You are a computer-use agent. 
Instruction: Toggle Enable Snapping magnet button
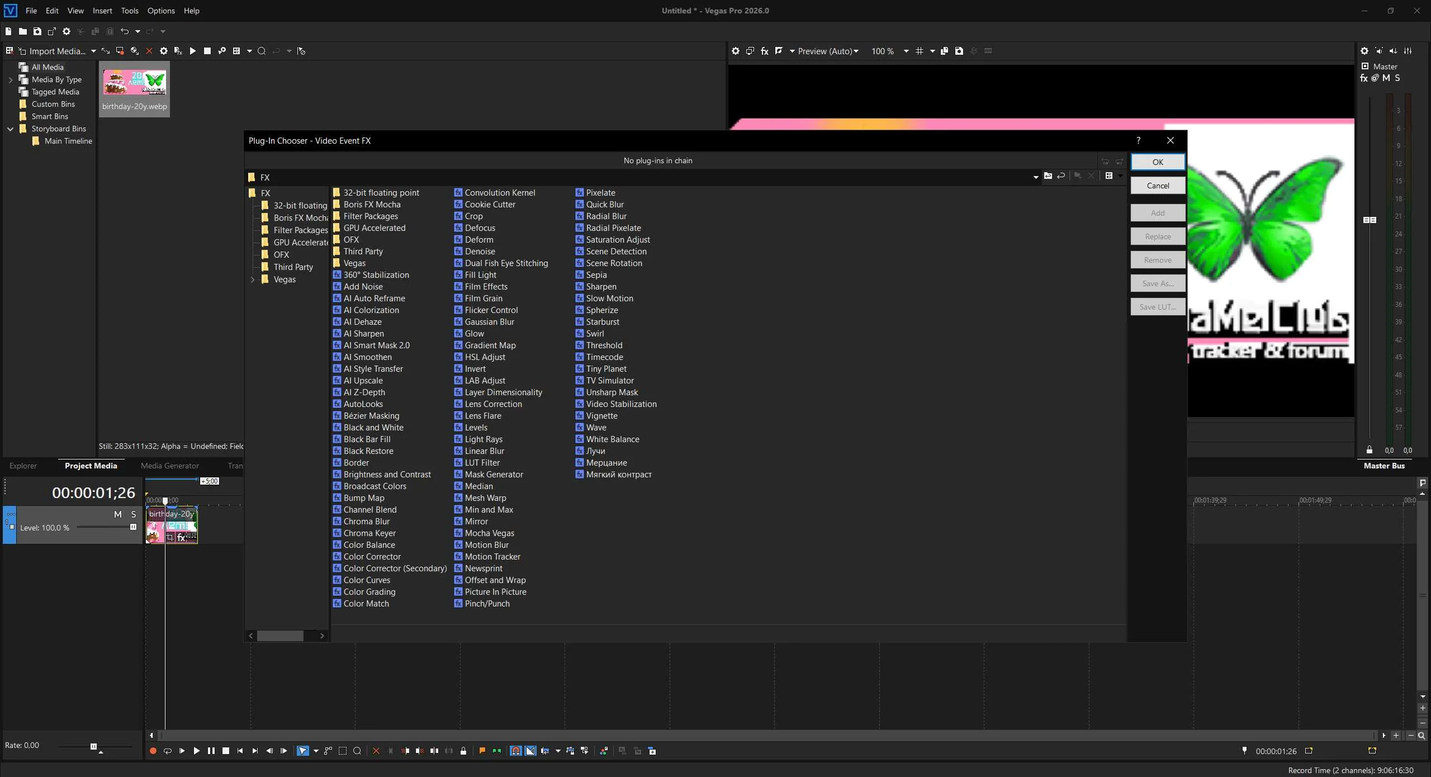point(516,751)
